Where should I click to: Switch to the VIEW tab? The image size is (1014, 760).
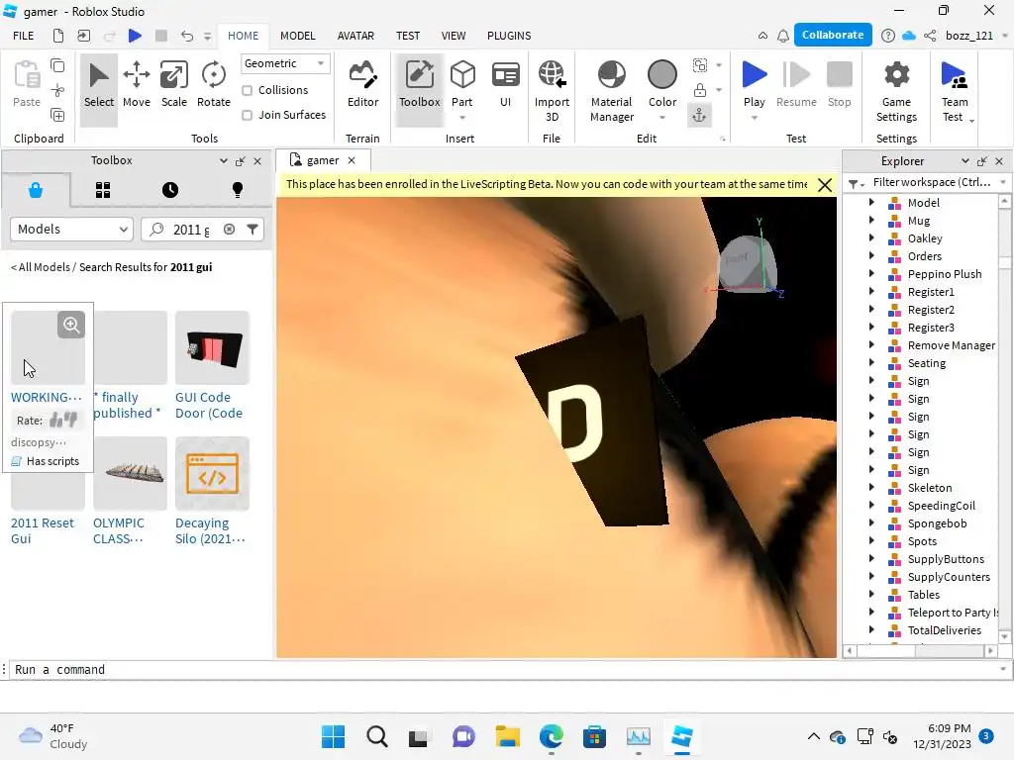(454, 36)
